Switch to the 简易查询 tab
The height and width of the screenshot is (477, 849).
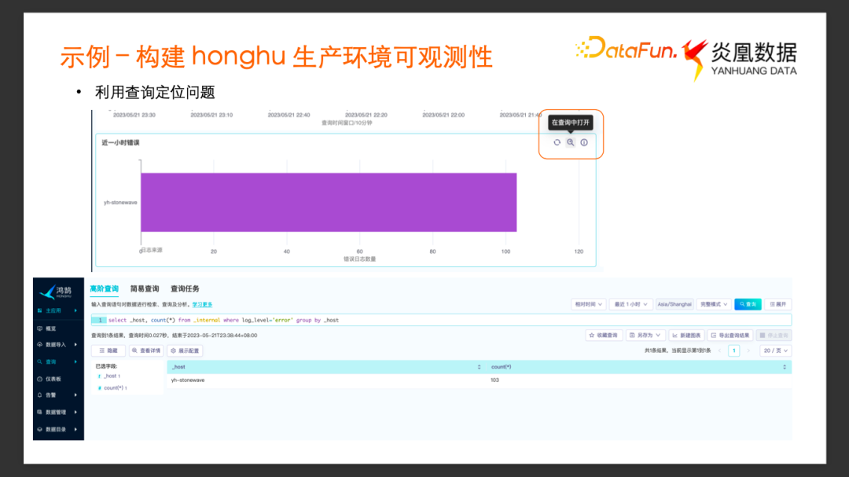pyautogui.click(x=145, y=288)
